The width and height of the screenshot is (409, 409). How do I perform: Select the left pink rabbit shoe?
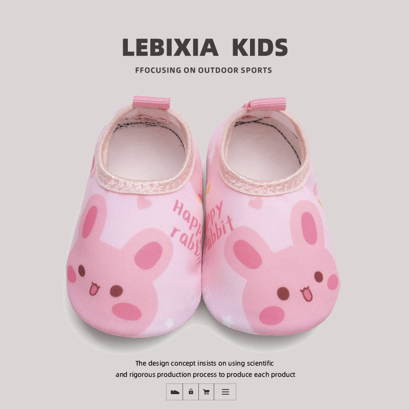point(134,216)
